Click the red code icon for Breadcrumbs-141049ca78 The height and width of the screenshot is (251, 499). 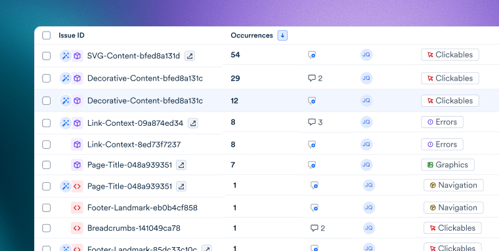[77, 228]
